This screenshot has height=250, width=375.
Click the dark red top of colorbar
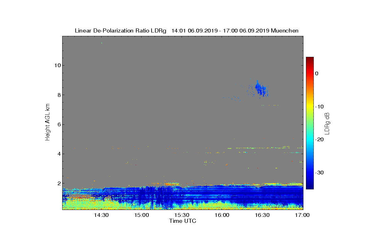310,59
